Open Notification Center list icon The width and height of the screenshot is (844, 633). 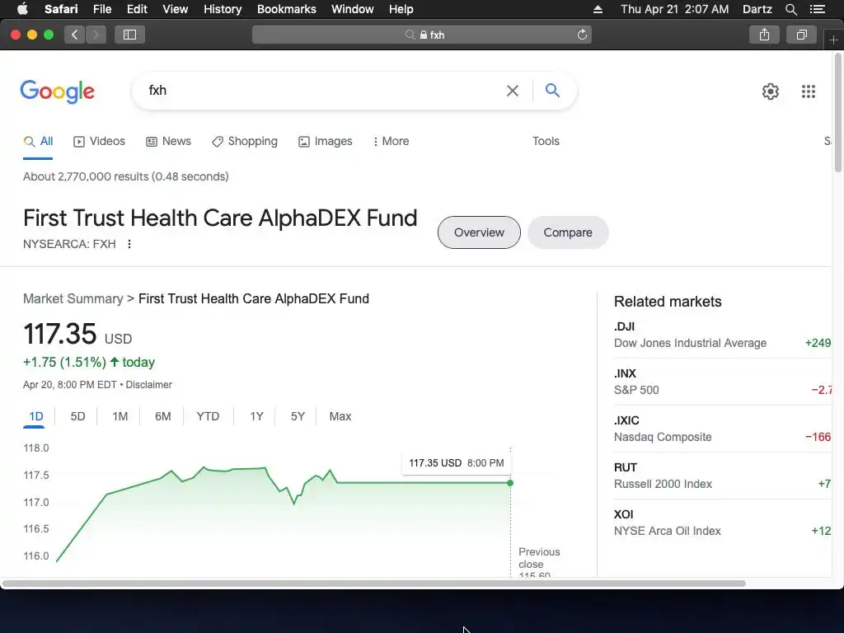pos(817,9)
